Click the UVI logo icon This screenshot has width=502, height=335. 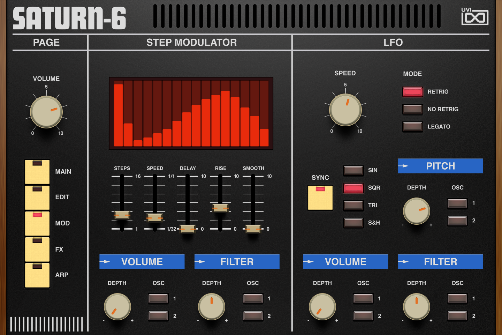[x=474, y=16]
